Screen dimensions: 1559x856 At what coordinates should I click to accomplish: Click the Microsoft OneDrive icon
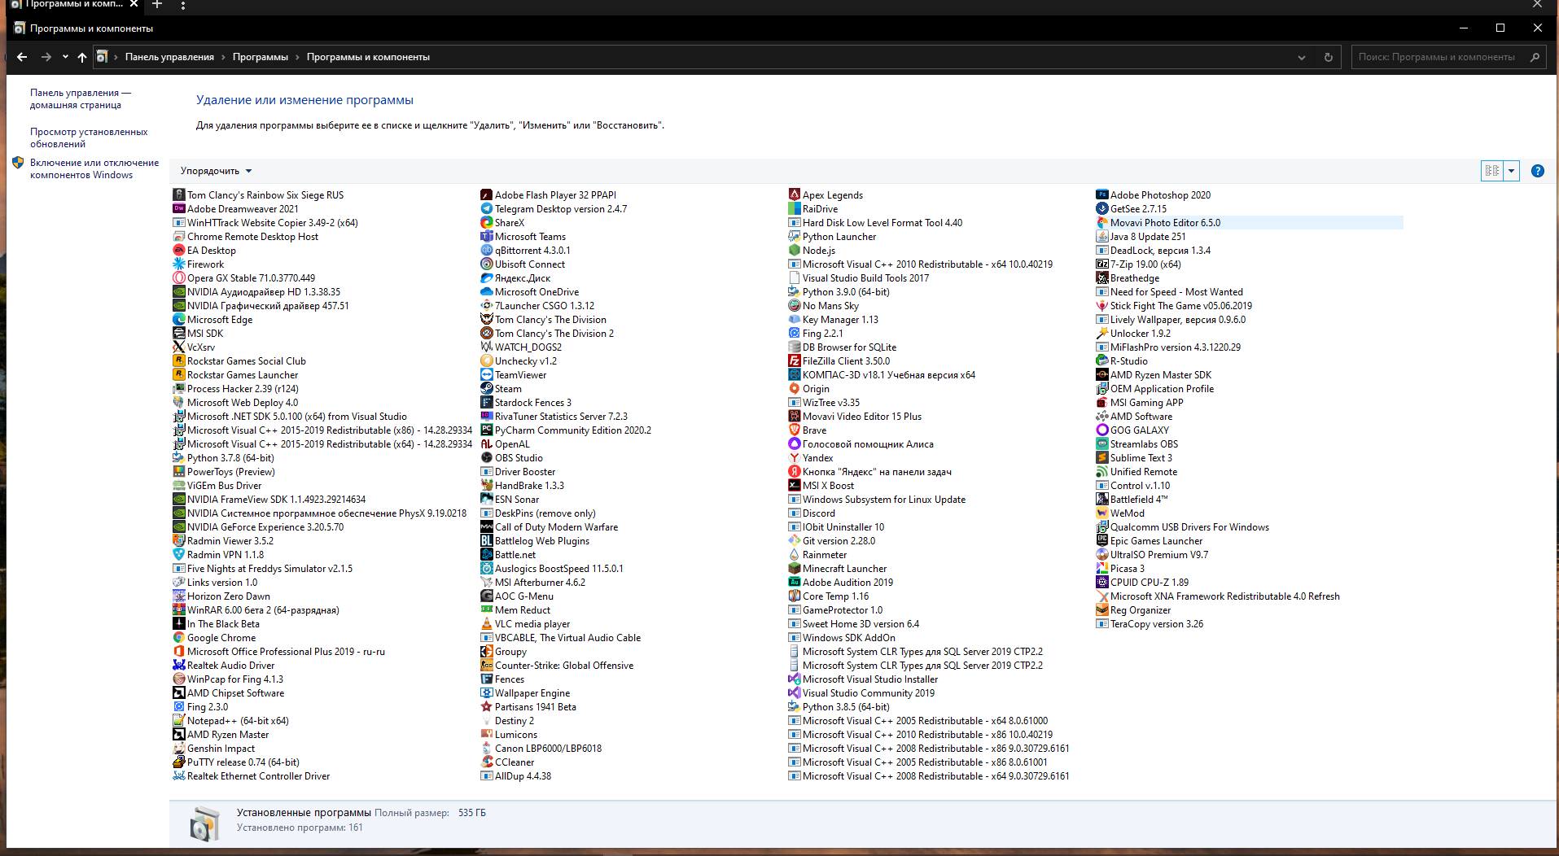click(x=487, y=292)
